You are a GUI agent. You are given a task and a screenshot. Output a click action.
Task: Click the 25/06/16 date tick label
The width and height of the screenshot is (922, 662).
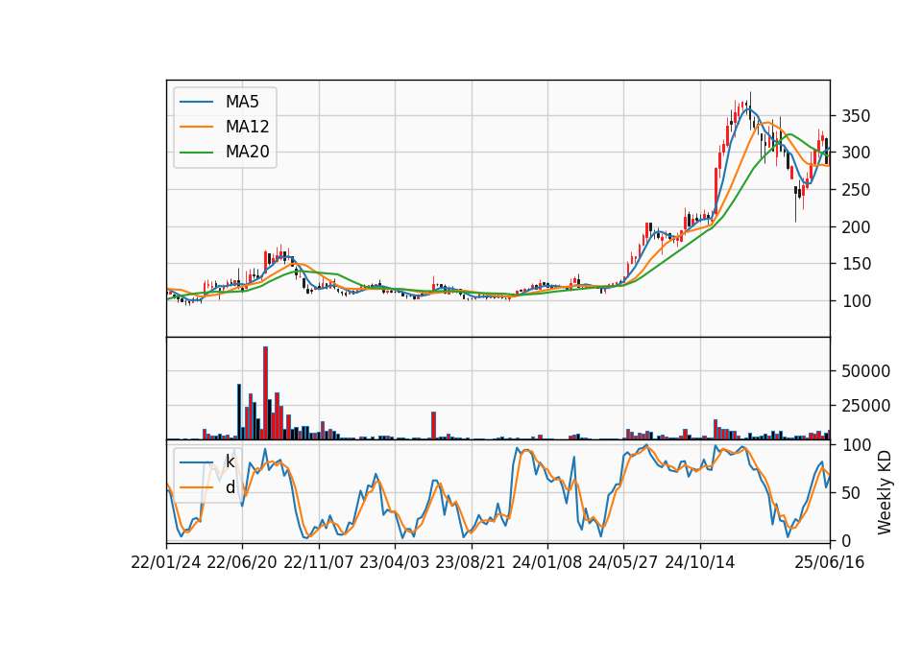click(x=830, y=562)
